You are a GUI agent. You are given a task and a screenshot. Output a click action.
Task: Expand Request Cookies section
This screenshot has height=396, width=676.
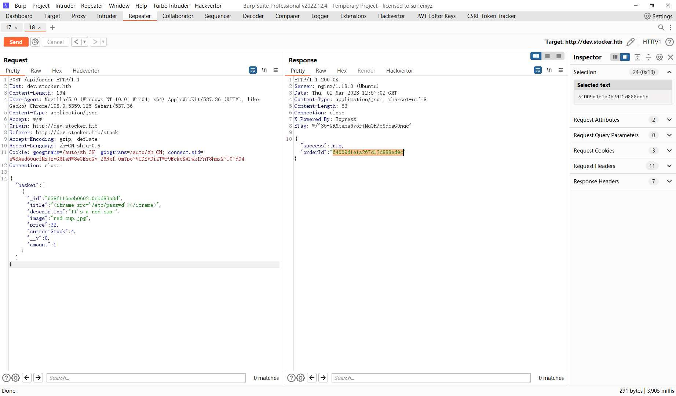(x=669, y=151)
